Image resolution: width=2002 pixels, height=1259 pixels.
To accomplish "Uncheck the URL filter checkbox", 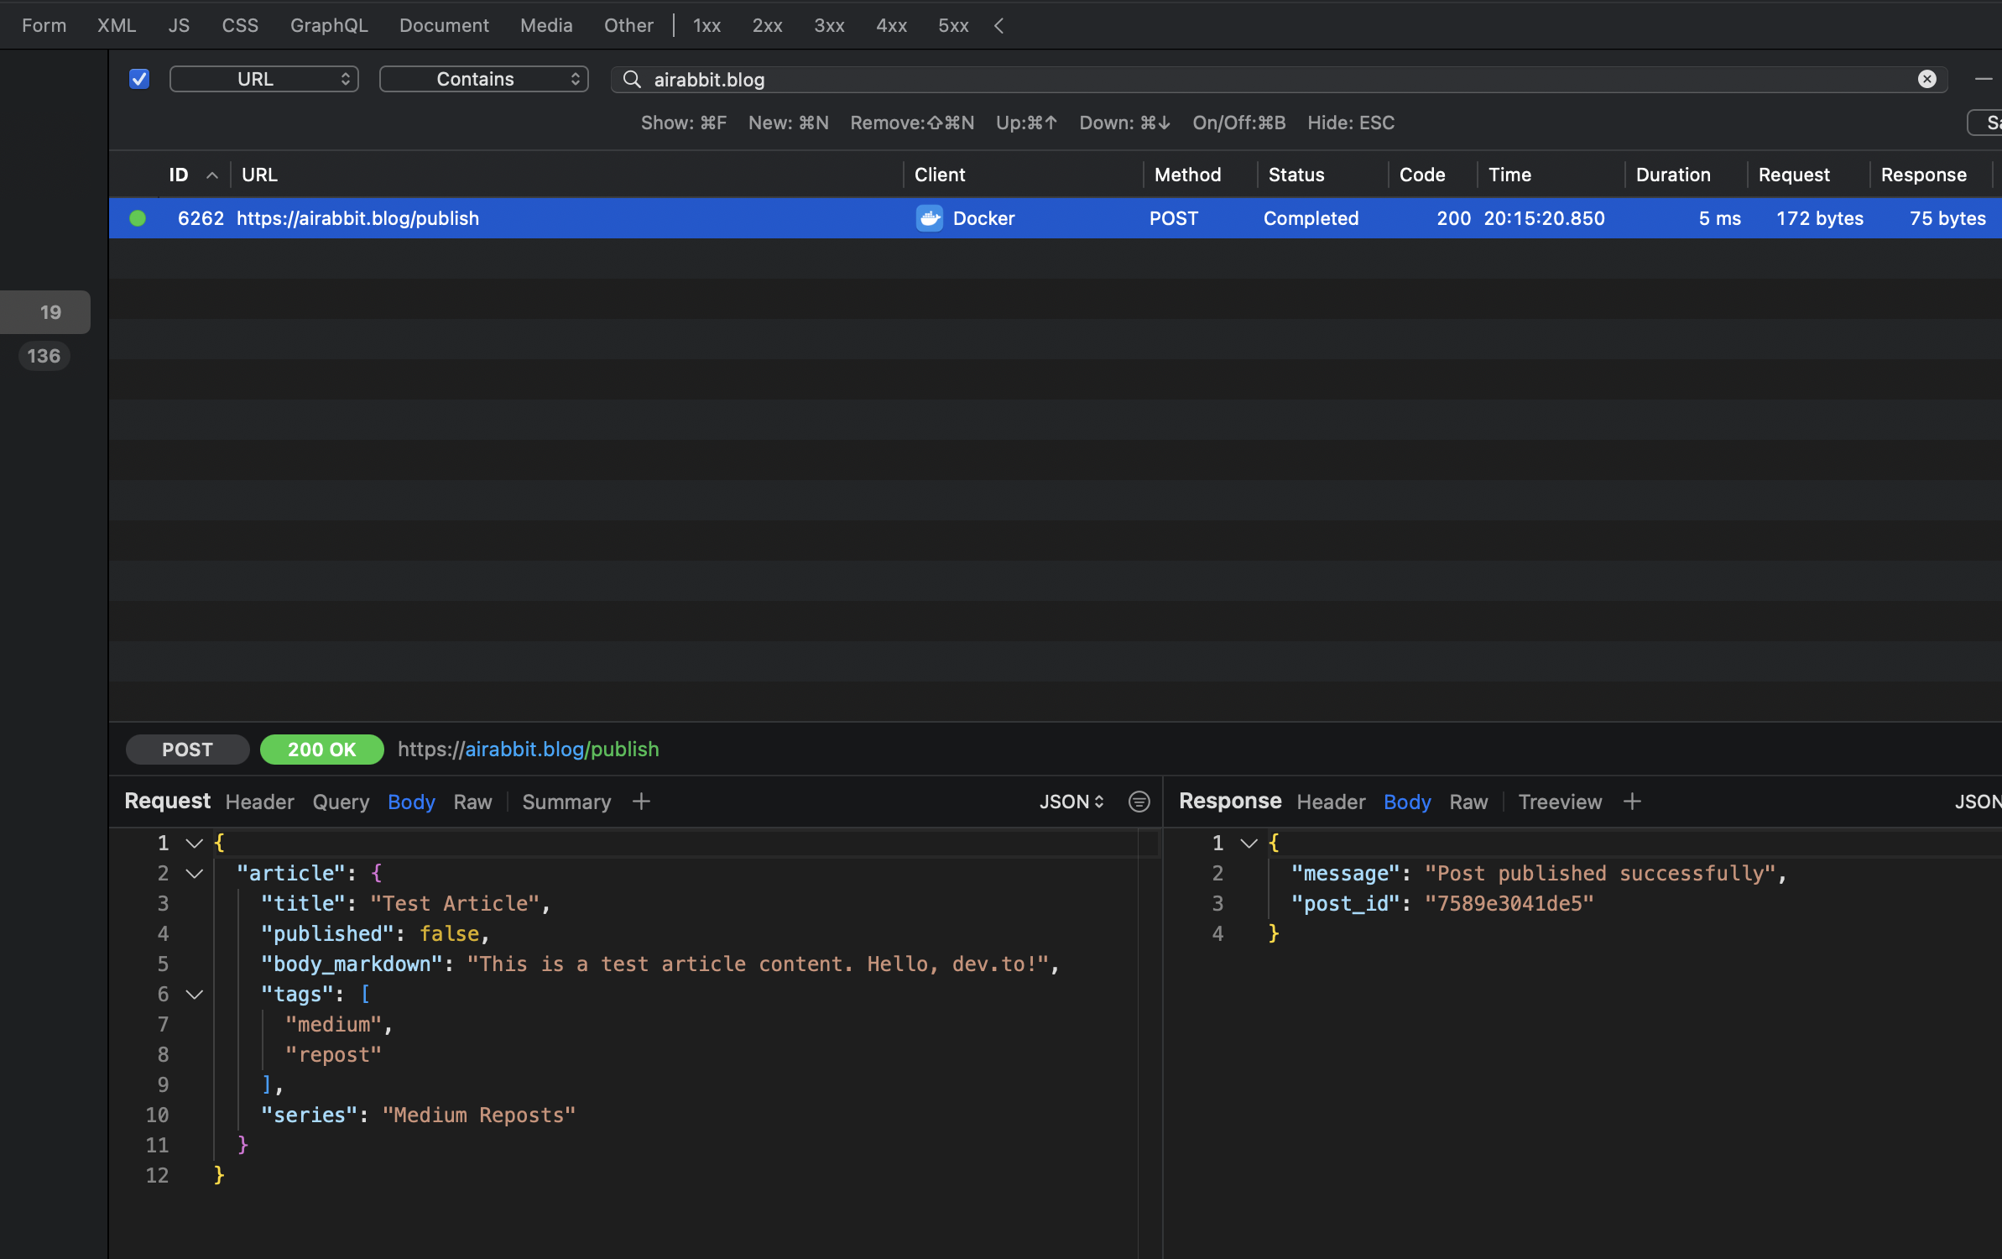I will click(139, 79).
